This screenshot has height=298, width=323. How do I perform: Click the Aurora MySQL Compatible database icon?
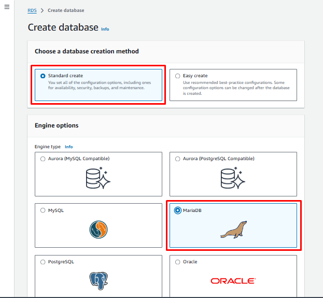[x=98, y=178]
